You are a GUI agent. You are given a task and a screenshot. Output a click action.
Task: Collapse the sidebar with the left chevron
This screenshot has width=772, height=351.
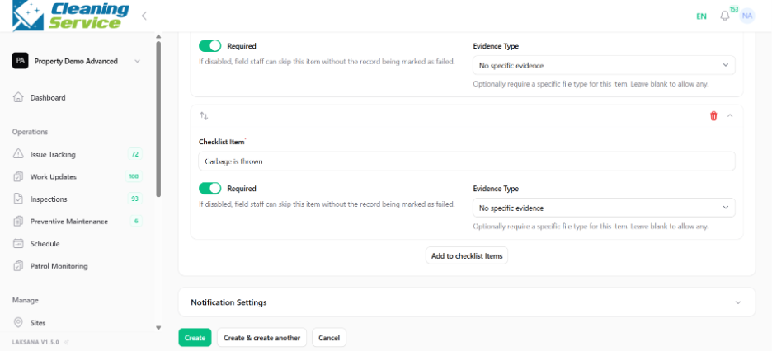144,16
